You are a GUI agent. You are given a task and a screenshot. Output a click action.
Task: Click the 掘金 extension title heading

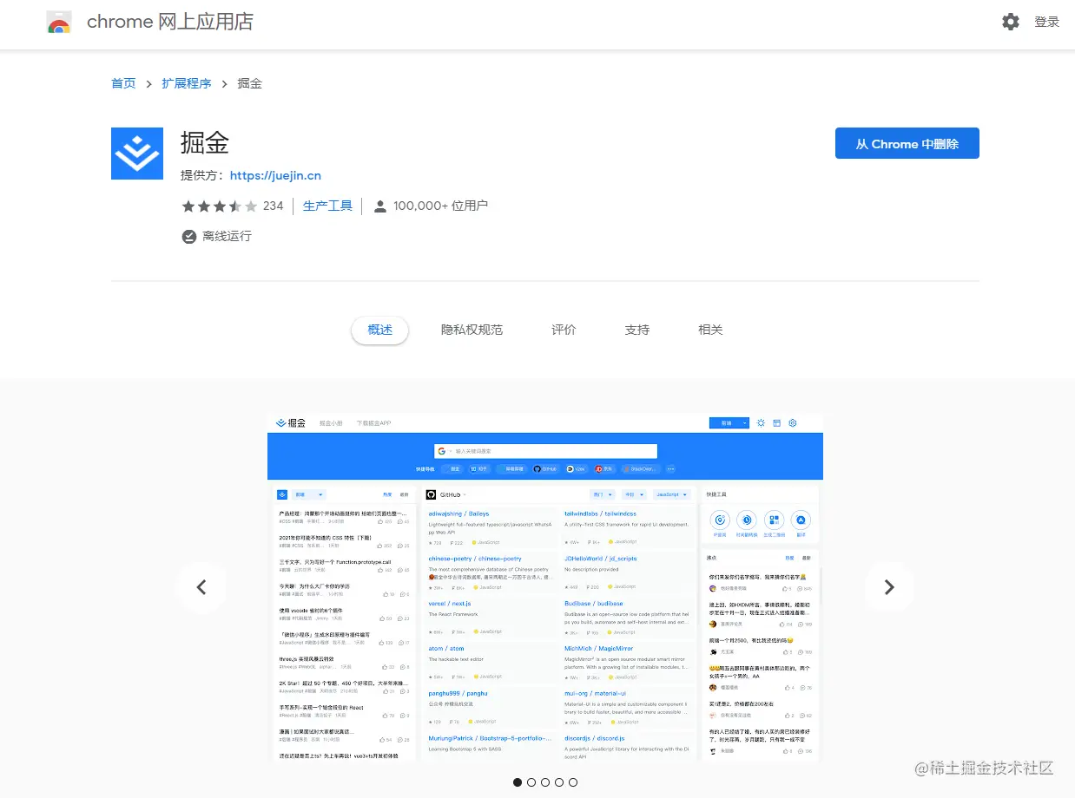[205, 142]
